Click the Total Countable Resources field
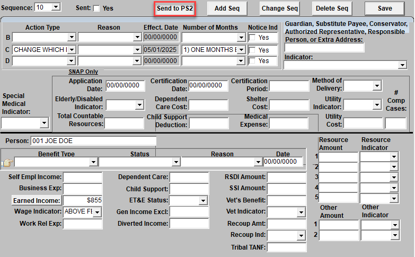 (124, 123)
